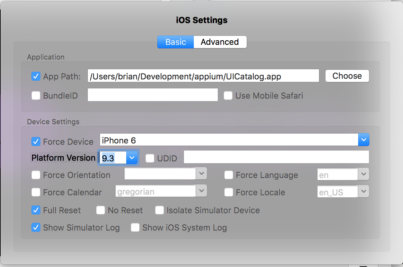Open the Platform Version dropdown arrow
Viewport: 403px width, 267px height.
tap(132, 158)
